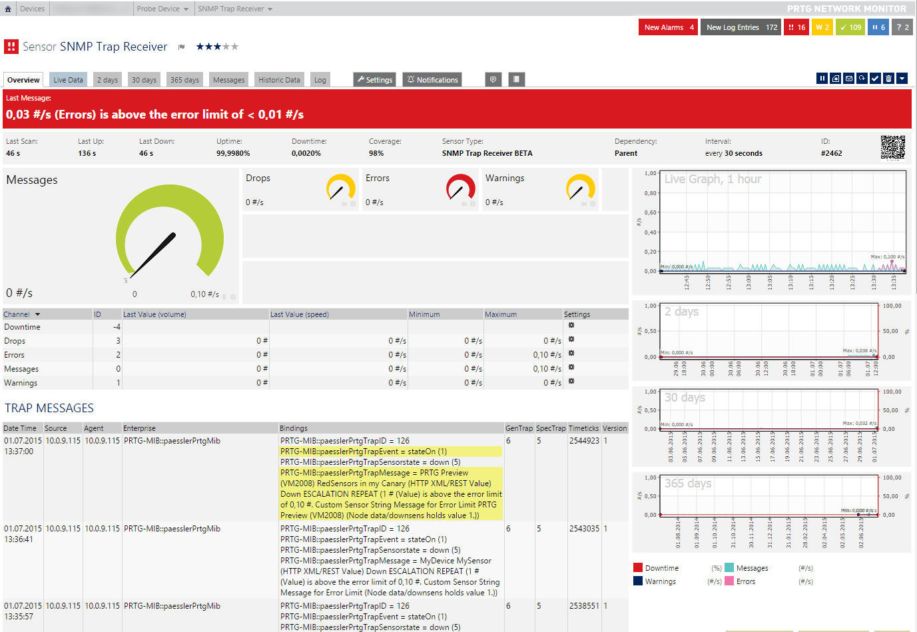Click the red Downtime legend swatch
This screenshot has width=917, height=632.
pos(638,568)
